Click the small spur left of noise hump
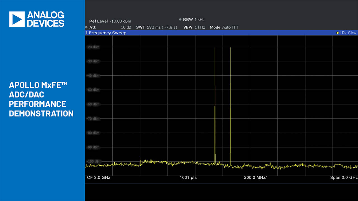Image resolution: width=358 pixels, height=201 pixels. click(x=140, y=160)
